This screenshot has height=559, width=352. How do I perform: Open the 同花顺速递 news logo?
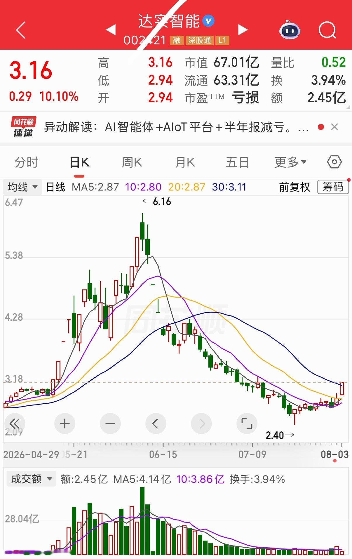23,127
